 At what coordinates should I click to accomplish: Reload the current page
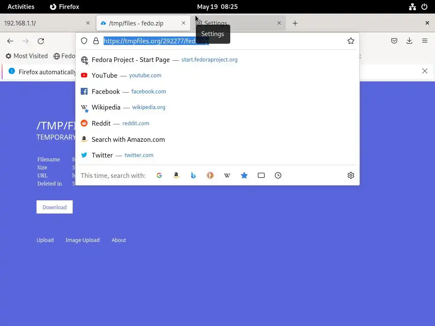coord(41,41)
